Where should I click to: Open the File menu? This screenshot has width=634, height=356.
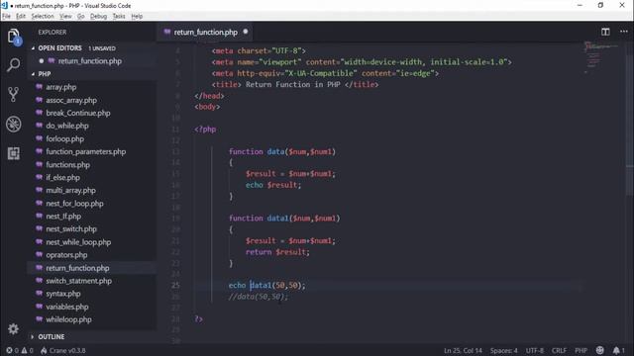coord(7,16)
